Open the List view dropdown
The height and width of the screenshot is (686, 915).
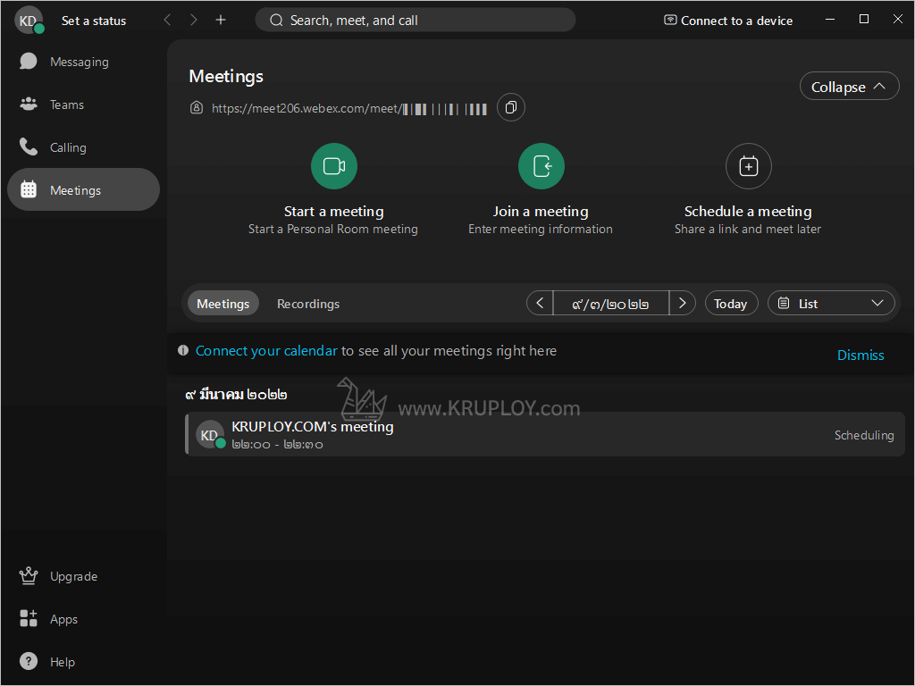[x=831, y=304]
